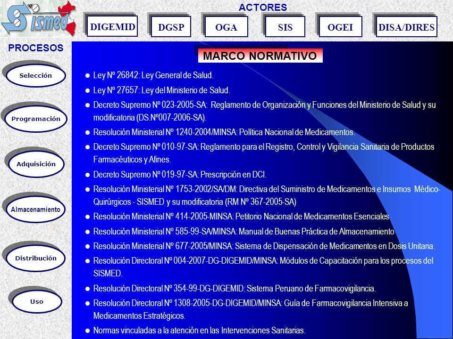Click the Decreto Supremo Nº 023-2005-SA entry
453x339 pixels.
tap(264, 111)
